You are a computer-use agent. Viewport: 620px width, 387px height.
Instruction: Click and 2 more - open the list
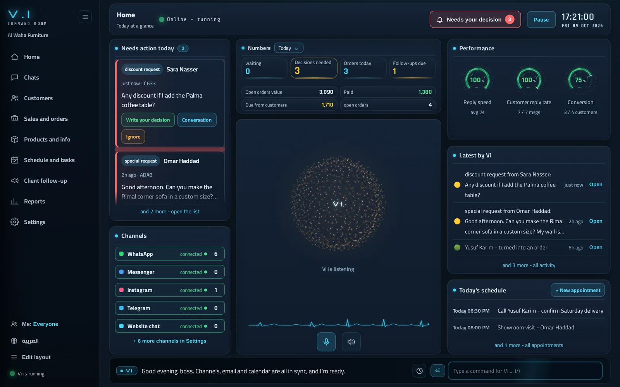tap(170, 212)
